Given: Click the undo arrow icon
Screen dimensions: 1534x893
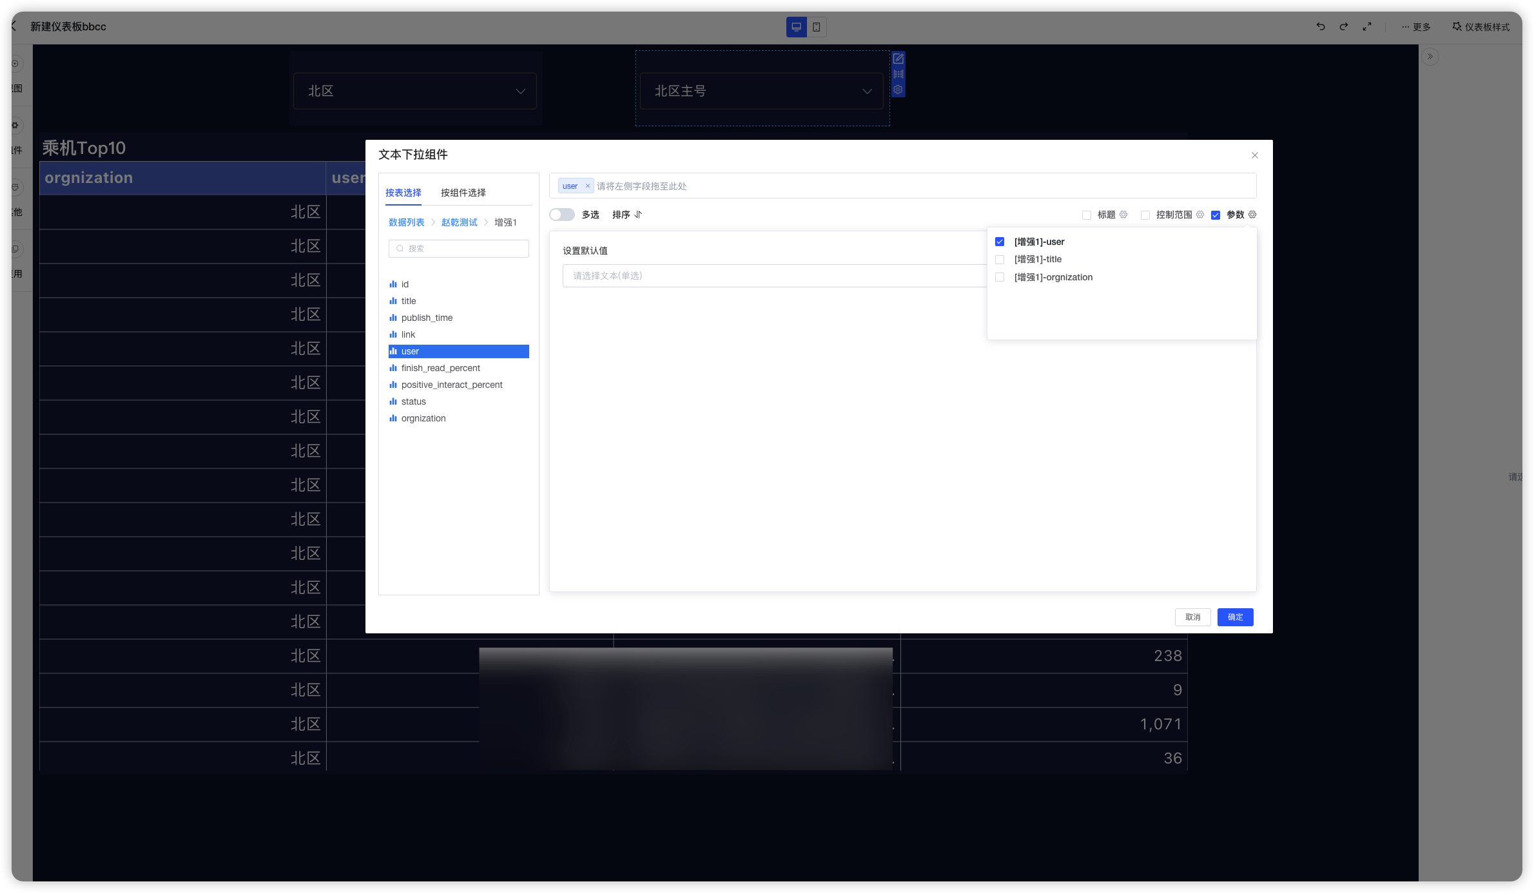Looking at the screenshot, I should click(x=1321, y=26).
